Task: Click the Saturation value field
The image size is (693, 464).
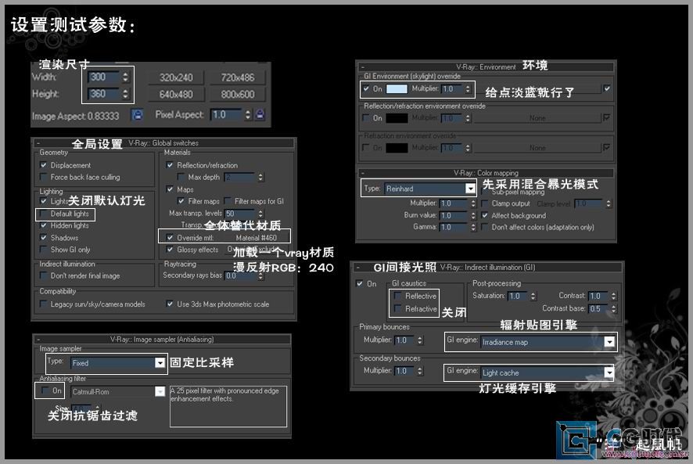Action: (518, 296)
